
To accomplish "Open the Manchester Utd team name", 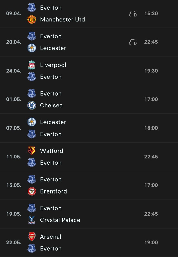I will pyautogui.click(x=63, y=19).
